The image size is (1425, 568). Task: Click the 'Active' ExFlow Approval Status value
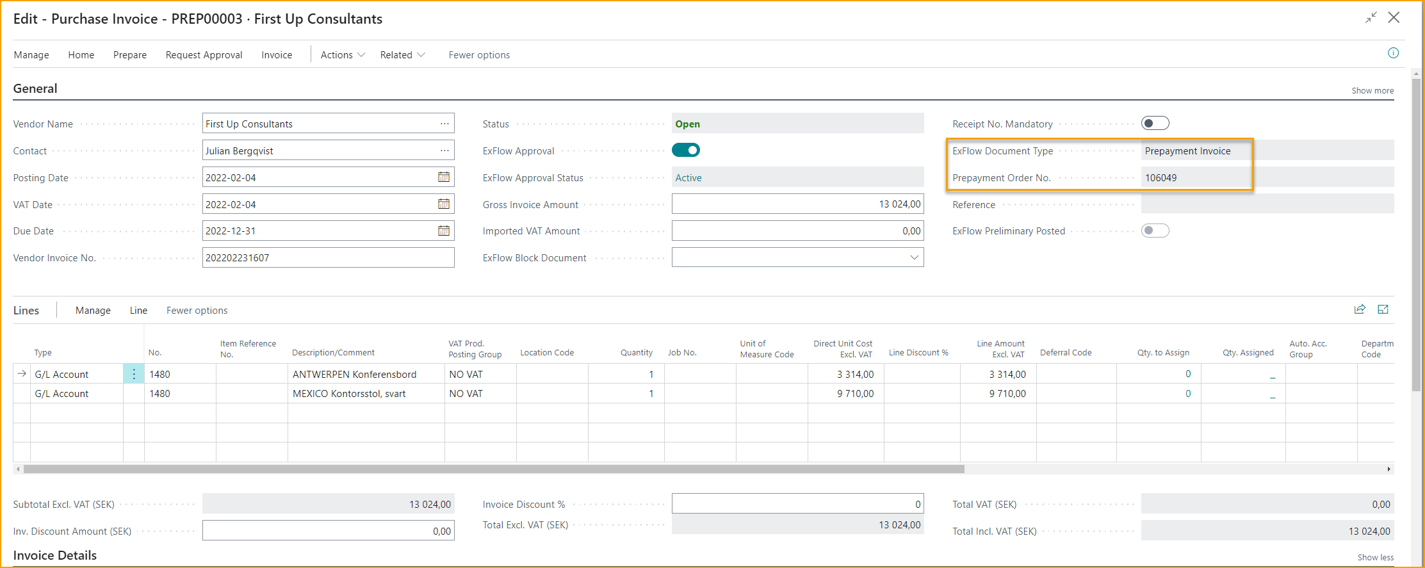[688, 177]
